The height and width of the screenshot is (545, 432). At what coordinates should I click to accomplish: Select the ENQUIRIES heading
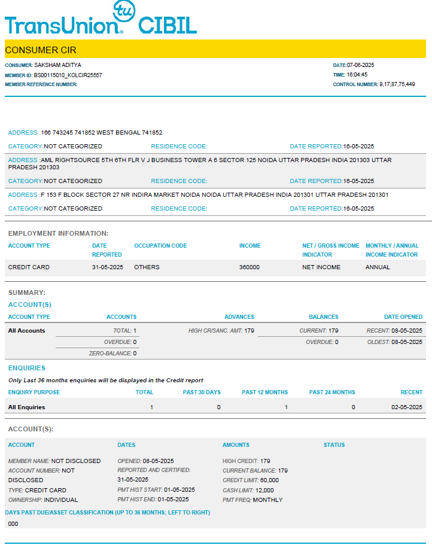click(27, 368)
